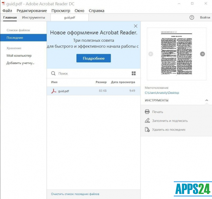Sort by the Имя column header
This screenshot has height=199, width=212.
pyautogui.click(x=54, y=82)
